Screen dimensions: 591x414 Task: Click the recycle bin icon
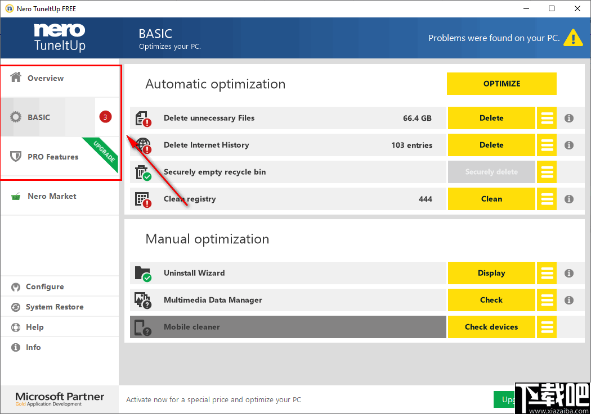coord(142,172)
